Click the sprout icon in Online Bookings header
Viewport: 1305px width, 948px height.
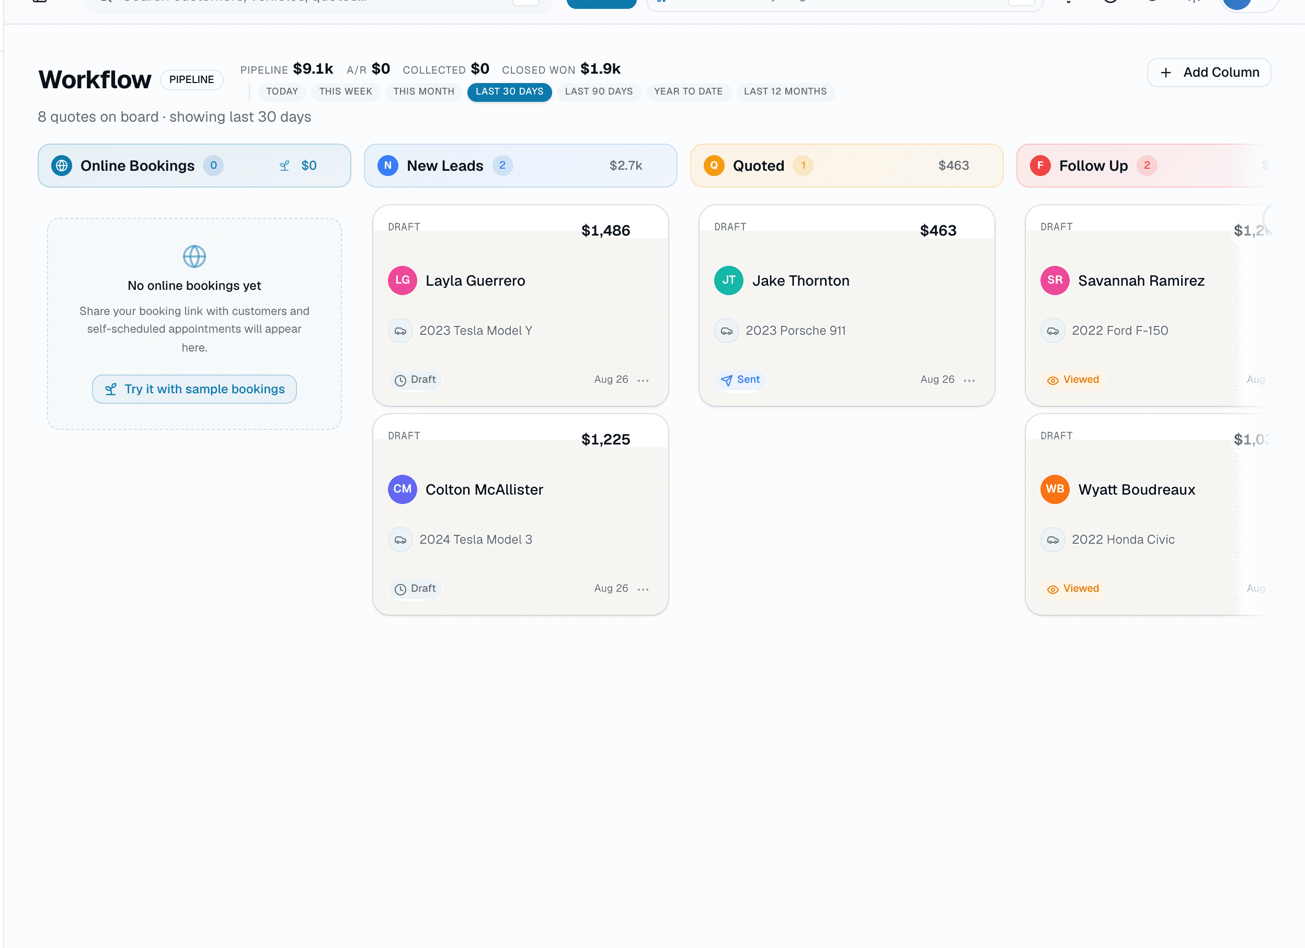coord(284,166)
